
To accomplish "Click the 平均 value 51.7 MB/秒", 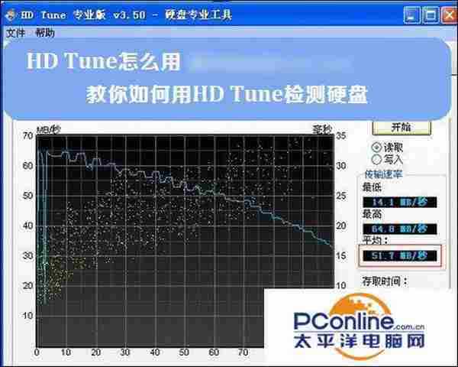I will pyautogui.click(x=399, y=256).
